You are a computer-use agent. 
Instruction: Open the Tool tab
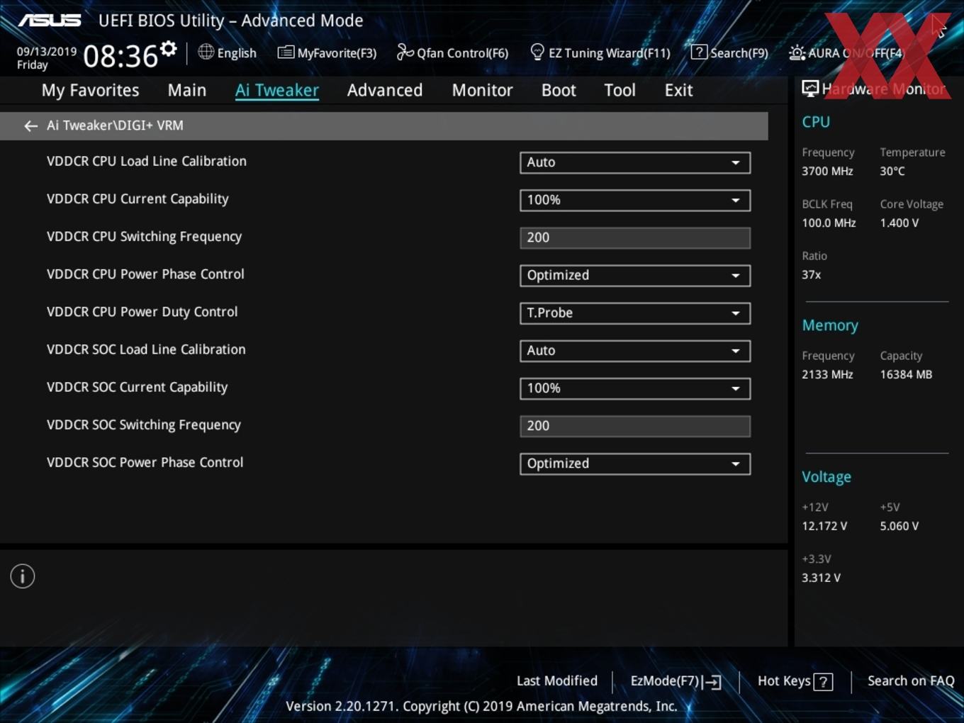click(620, 90)
